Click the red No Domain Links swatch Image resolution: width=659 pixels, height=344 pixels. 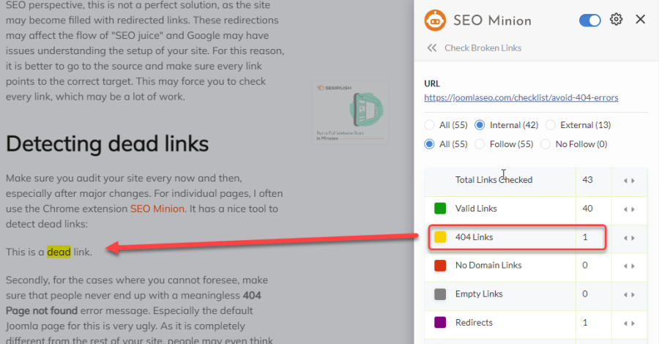[x=440, y=266]
